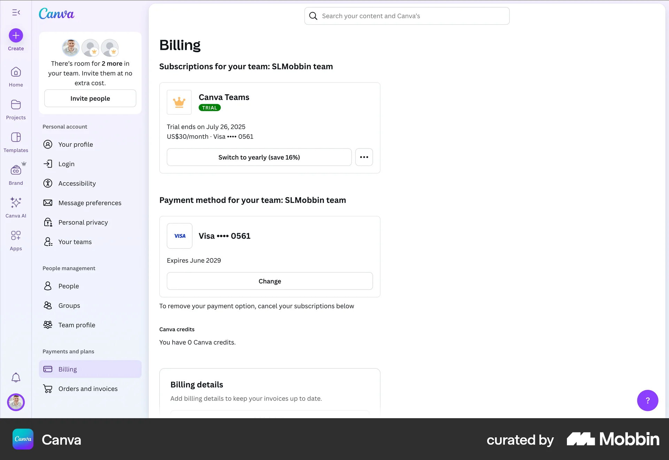Screen dimensions: 669x460
Task: Collapse the left sidebar
Action: pos(16,13)
